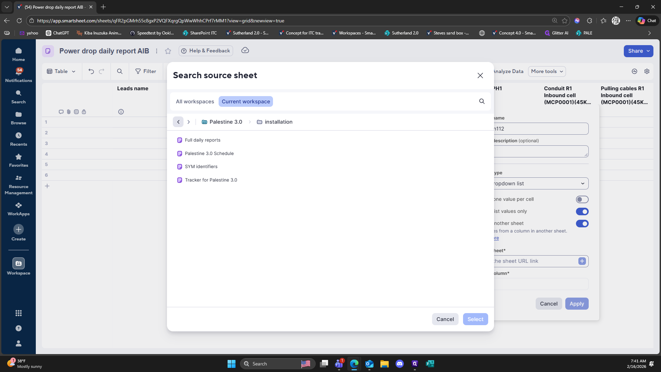Add sheet URL link plus icon
The image size is (661, 372).
[x=582, y=261]
